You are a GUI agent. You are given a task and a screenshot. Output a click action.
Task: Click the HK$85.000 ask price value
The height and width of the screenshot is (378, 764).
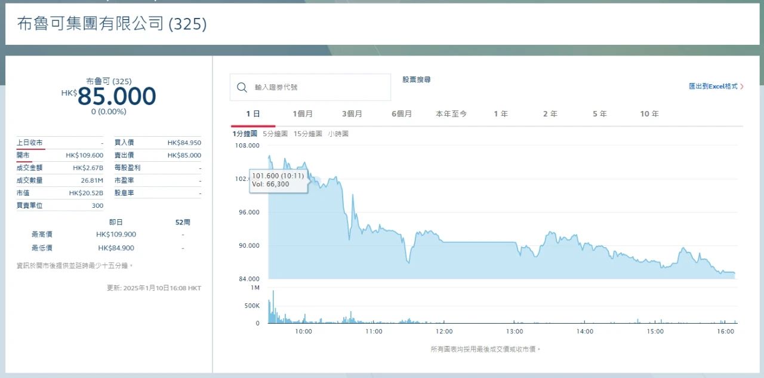point(184,155)
